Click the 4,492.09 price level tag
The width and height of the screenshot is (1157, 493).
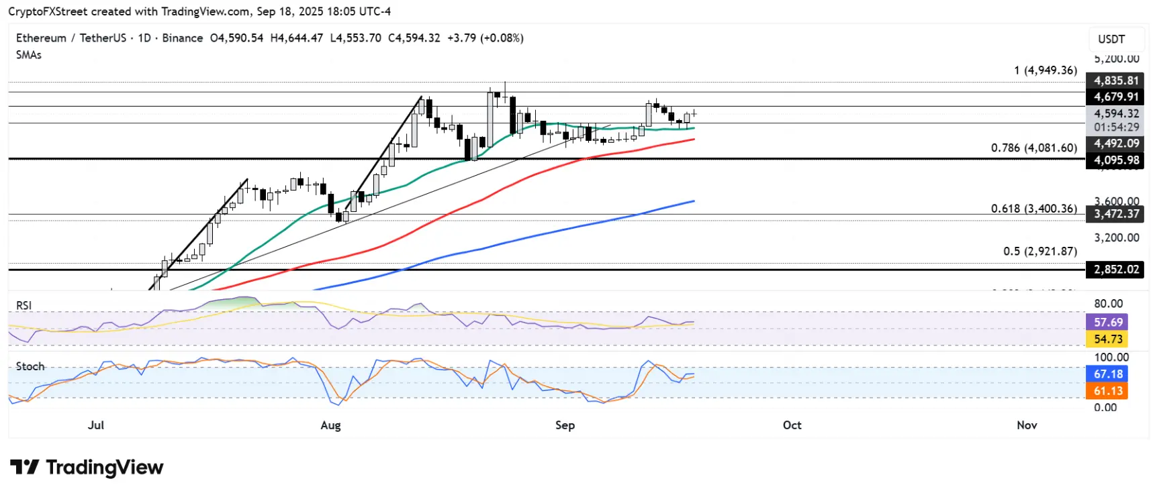[x=1115, y=143]
